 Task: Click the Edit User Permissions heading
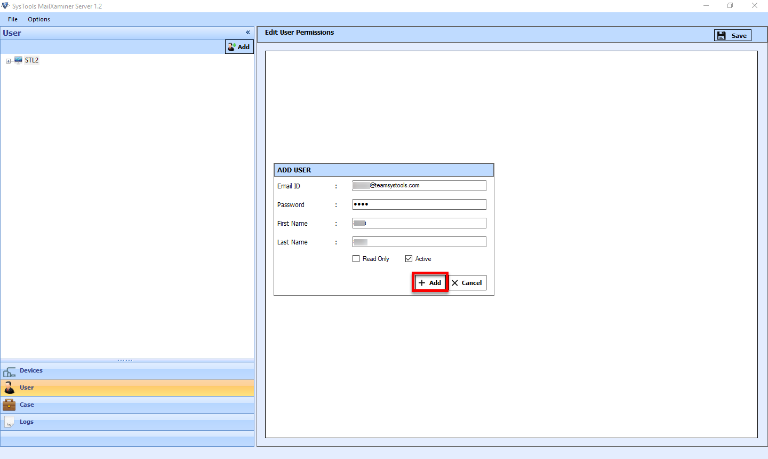tap(299, 33)
